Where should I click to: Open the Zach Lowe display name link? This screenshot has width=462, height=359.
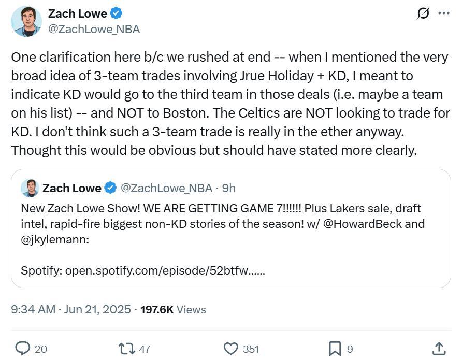tap(78, 13)
